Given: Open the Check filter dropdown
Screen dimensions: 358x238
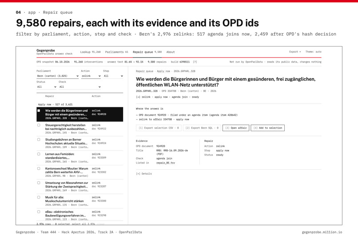Looking at the screenshot, I should click(x=80, y=87).
